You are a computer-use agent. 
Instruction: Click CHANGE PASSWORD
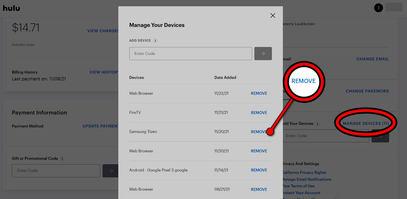[x=367, y=91]
